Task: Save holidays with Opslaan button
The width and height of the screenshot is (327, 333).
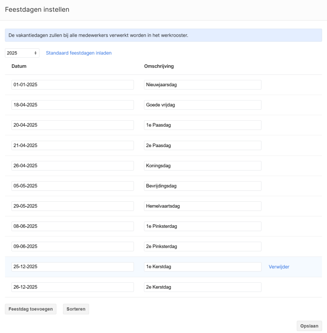Action: point(309,326)
